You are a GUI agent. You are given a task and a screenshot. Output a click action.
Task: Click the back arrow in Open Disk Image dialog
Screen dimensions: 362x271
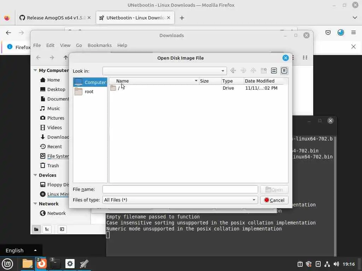click(x=233, y=71)
